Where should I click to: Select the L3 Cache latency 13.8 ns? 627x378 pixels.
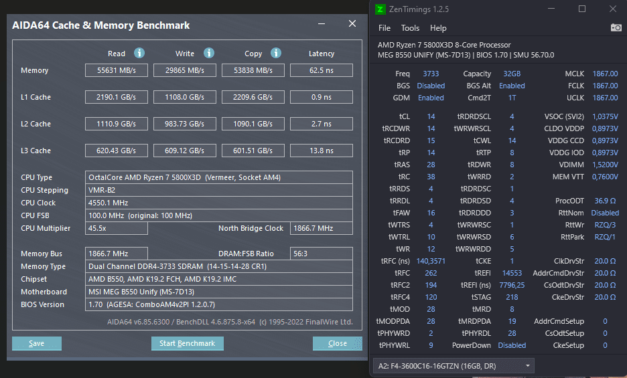coord(322,151)
